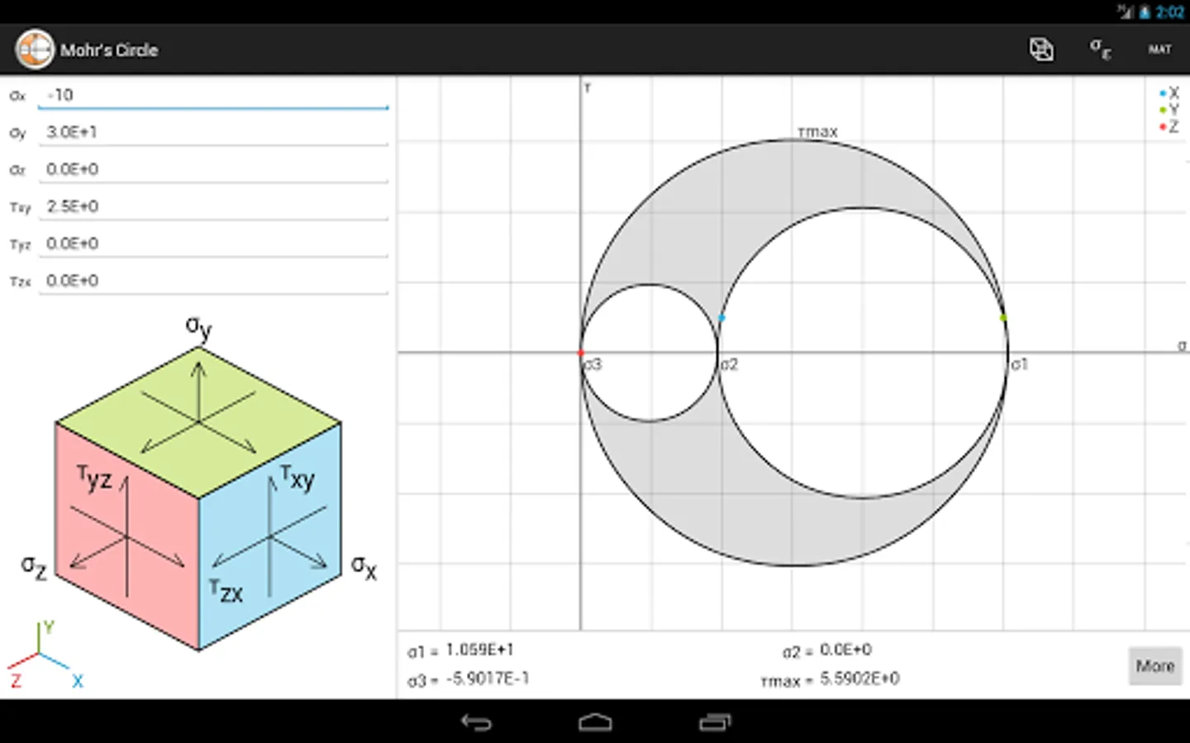This screenshot has height=743, width=1190.
Task: Select the red Z point at σ3
Action: pyautogui.click(x=581, y=353)
